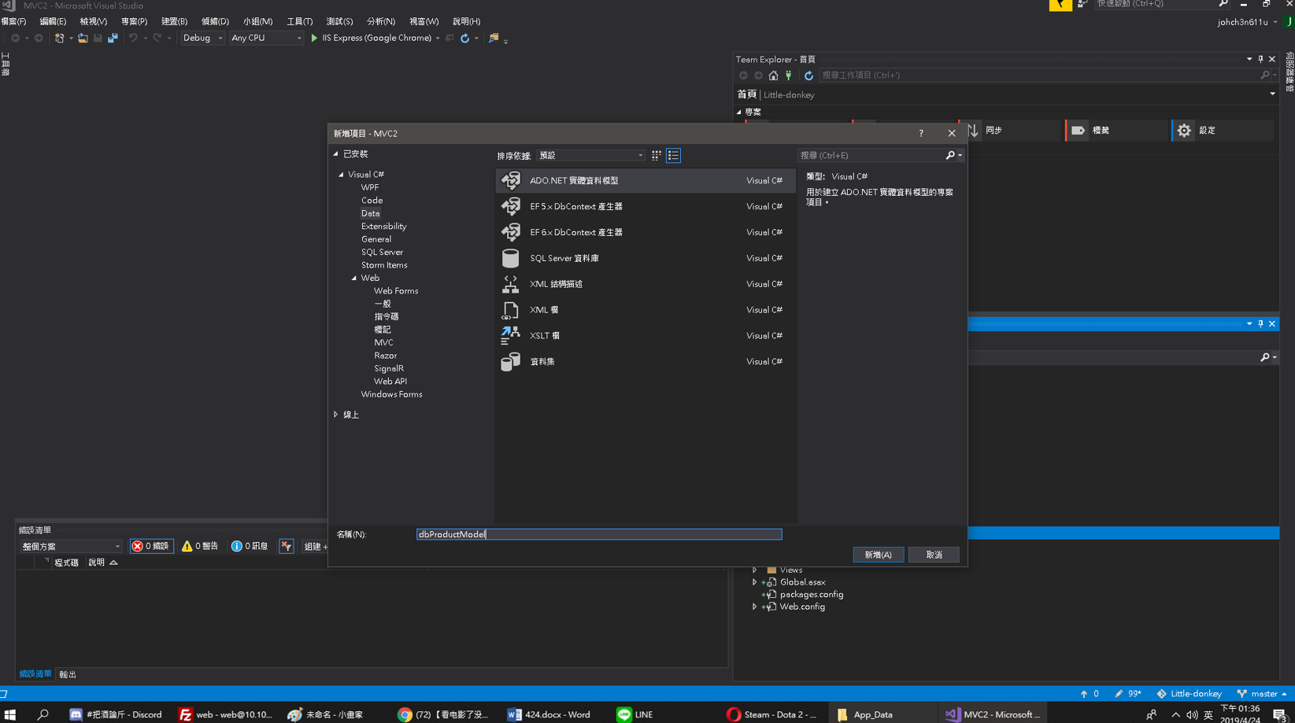
Task: Switch templates to list view
Action: click(x=673, y=156)
